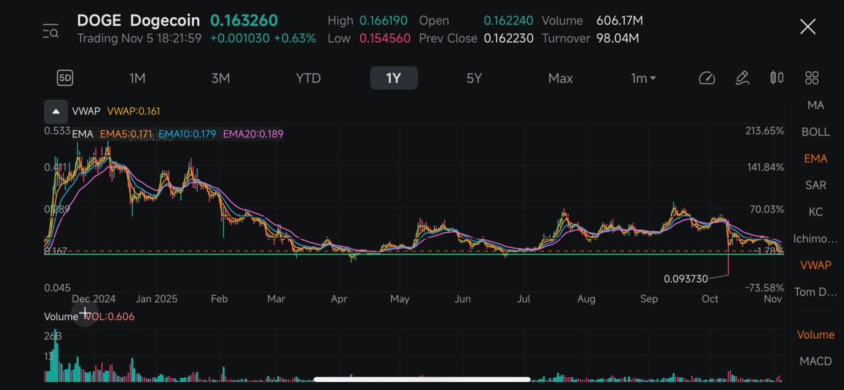Open the 1m interval dropdown

pos(643,78)
